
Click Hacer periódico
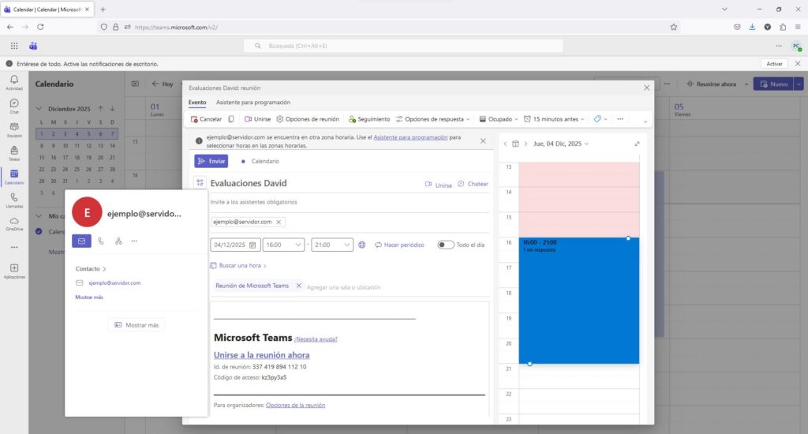click(399, 245)
